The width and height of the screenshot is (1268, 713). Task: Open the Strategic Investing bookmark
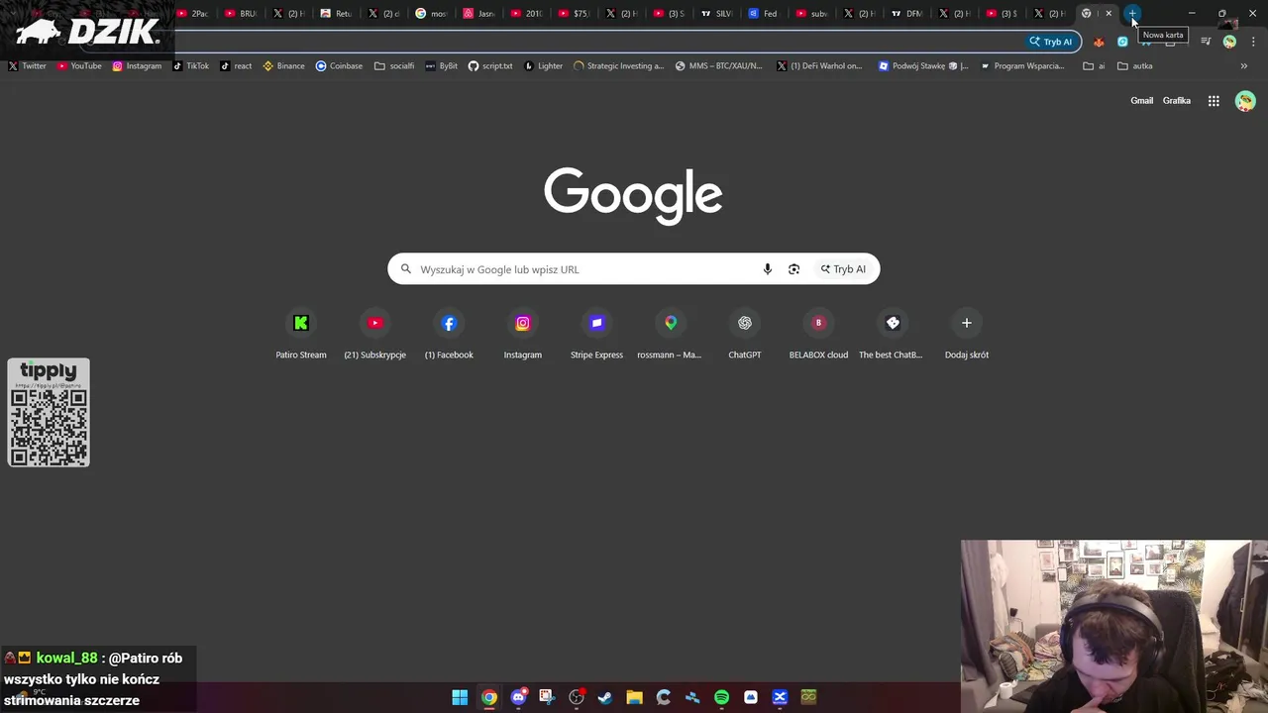coord(619,66)
